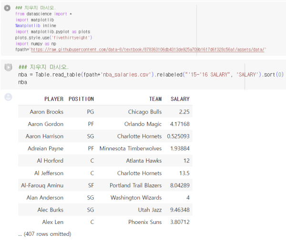Select the TEAM column header
The height and width of the screenshot is (243, 286).
[x=155, y=99]
